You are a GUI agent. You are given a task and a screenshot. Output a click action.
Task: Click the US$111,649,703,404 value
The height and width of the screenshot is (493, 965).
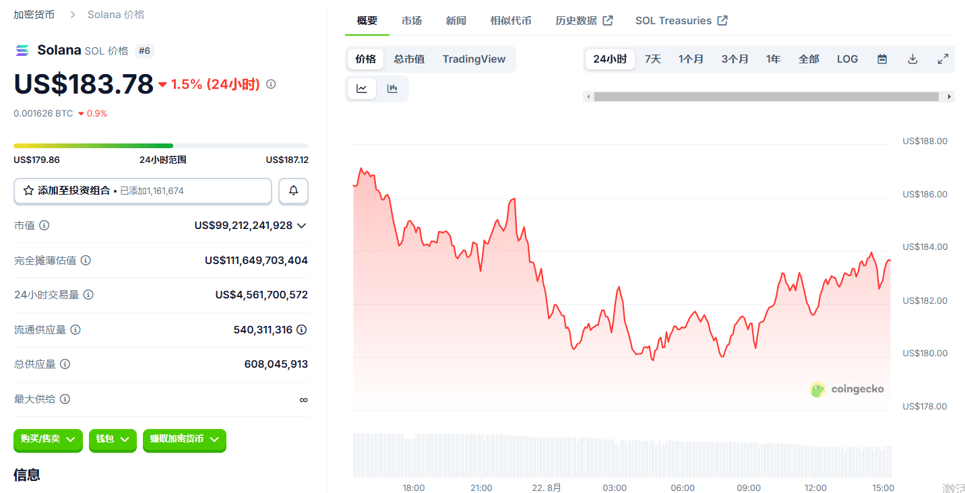tap(256, 260)
